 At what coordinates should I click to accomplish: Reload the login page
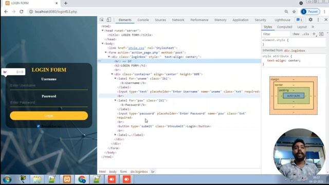pos(22,11)
